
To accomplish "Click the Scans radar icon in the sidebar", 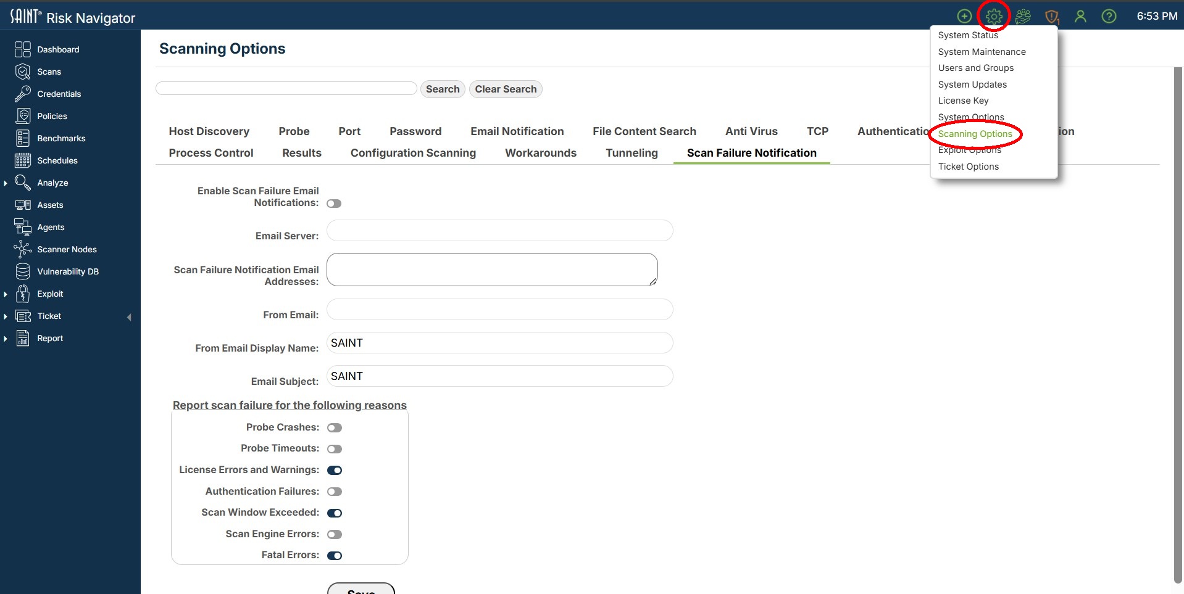I will 23,72.
